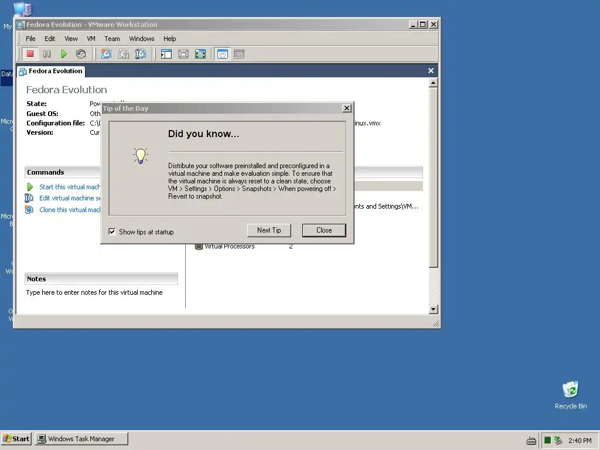Click the scrollbar up arrow in VM summary
This screenshot has height=450, width=600.
tap(433, 83)
